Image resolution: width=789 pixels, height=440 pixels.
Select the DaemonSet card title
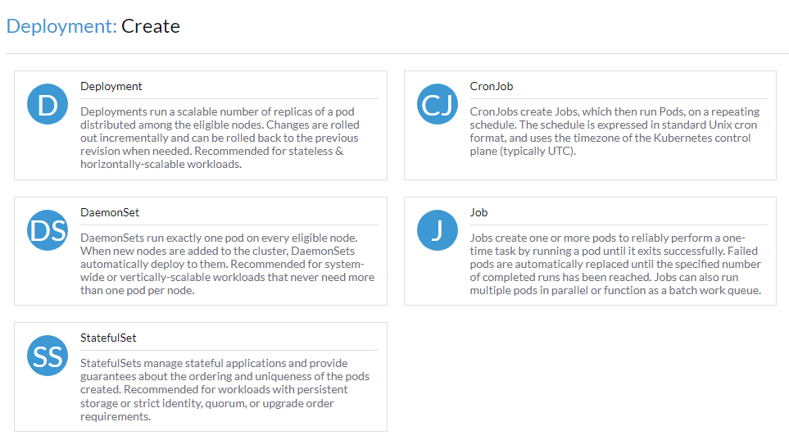pyautogui.click(x=110, y=212)
